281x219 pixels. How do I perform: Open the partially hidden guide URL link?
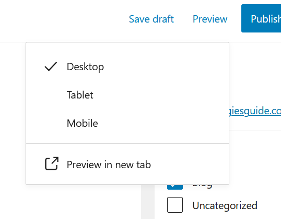255,111
